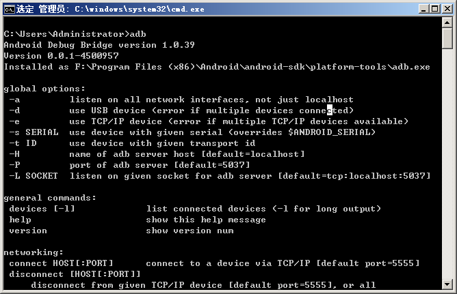The image size is (457, 294).
Task: Click the scrollbar down arrow
Action: 447,284
